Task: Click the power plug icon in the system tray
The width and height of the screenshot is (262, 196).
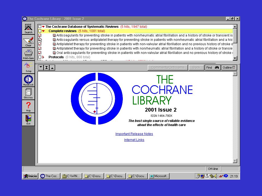Action: (x=198, y=176)
